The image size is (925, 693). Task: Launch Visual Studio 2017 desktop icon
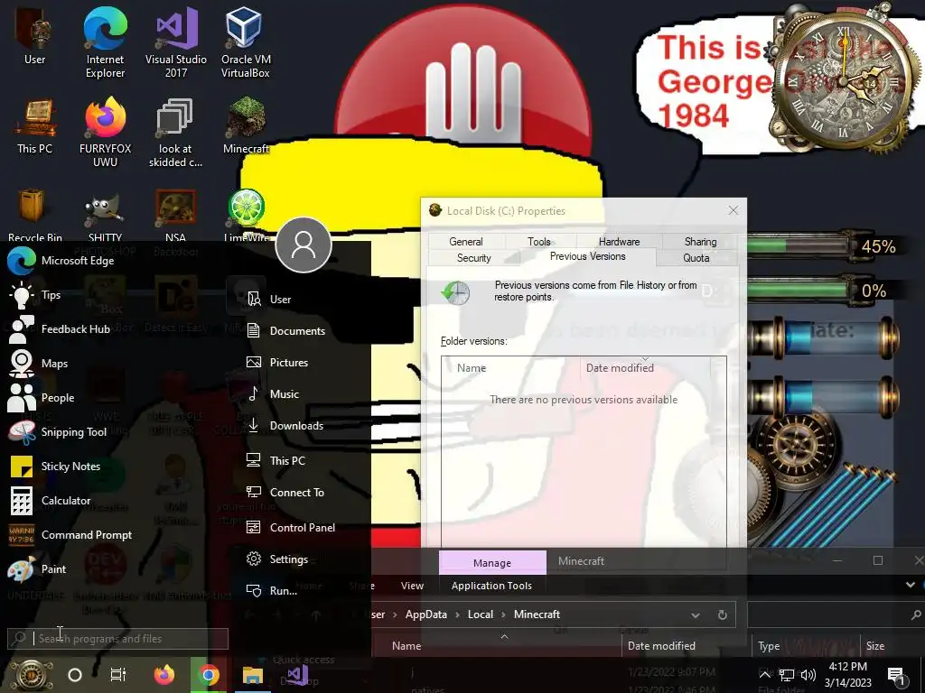point(176,42)
